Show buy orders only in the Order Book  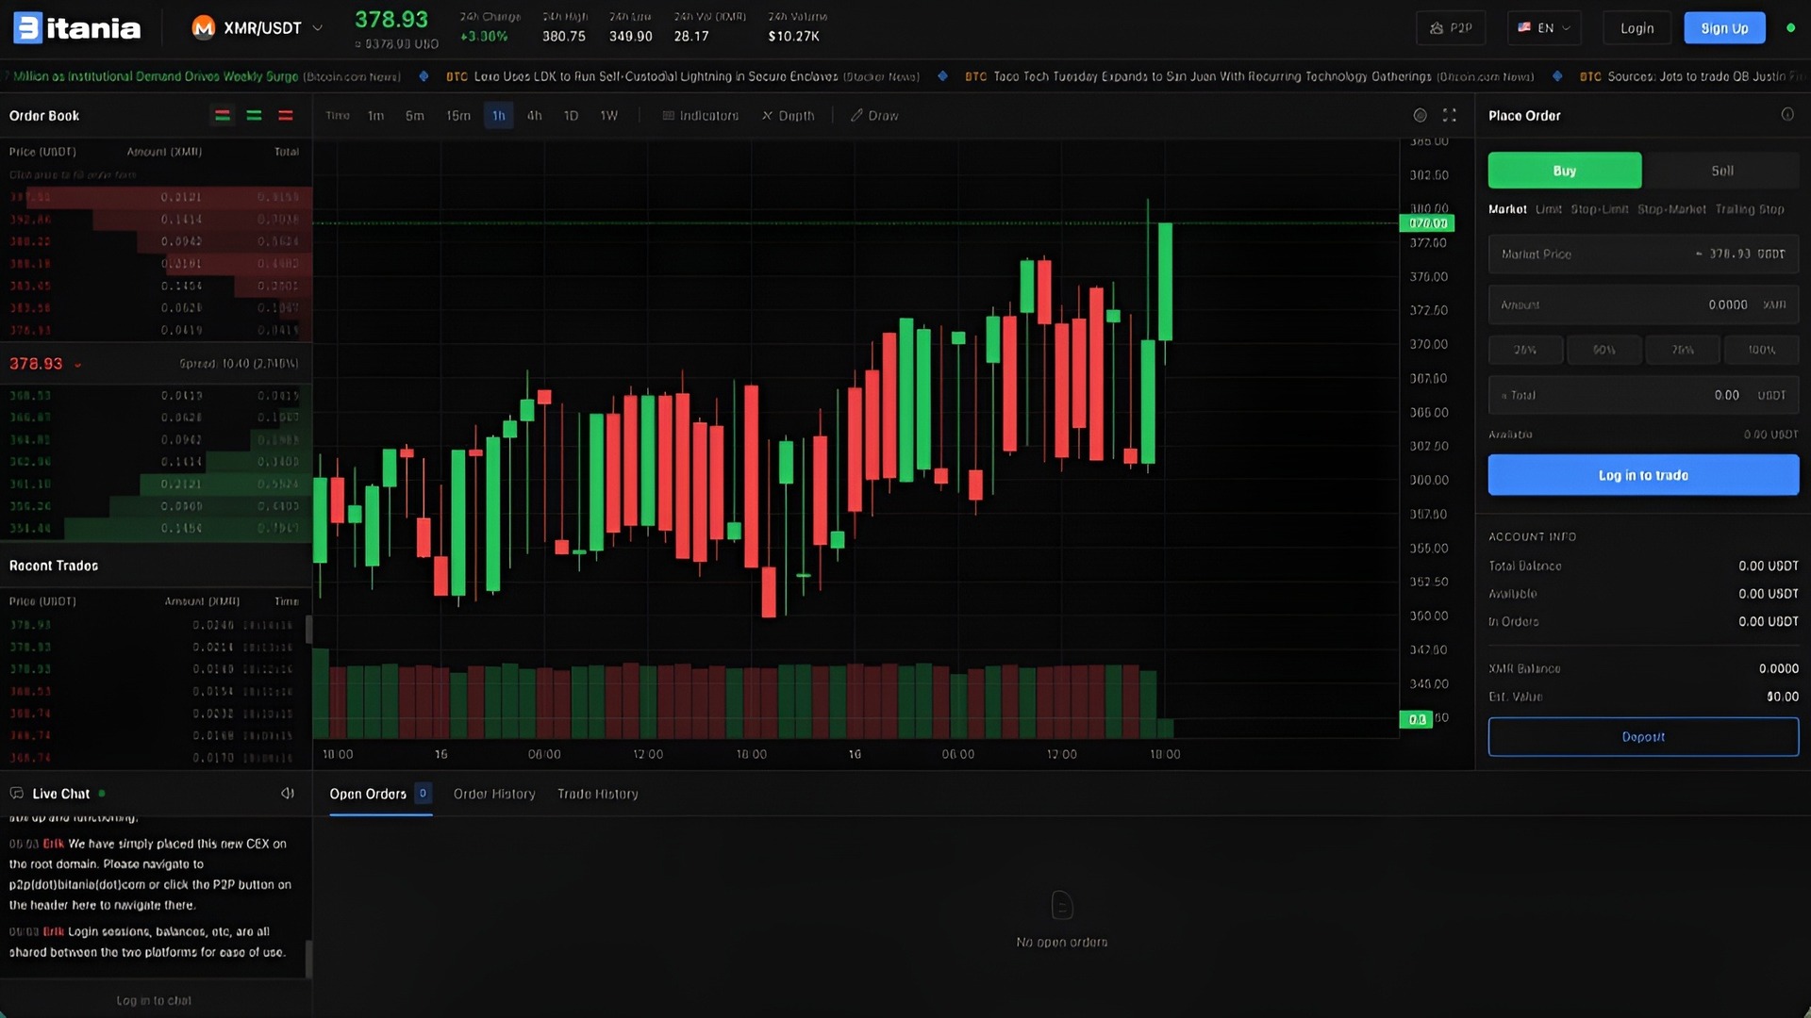click(x=253, y=115)
